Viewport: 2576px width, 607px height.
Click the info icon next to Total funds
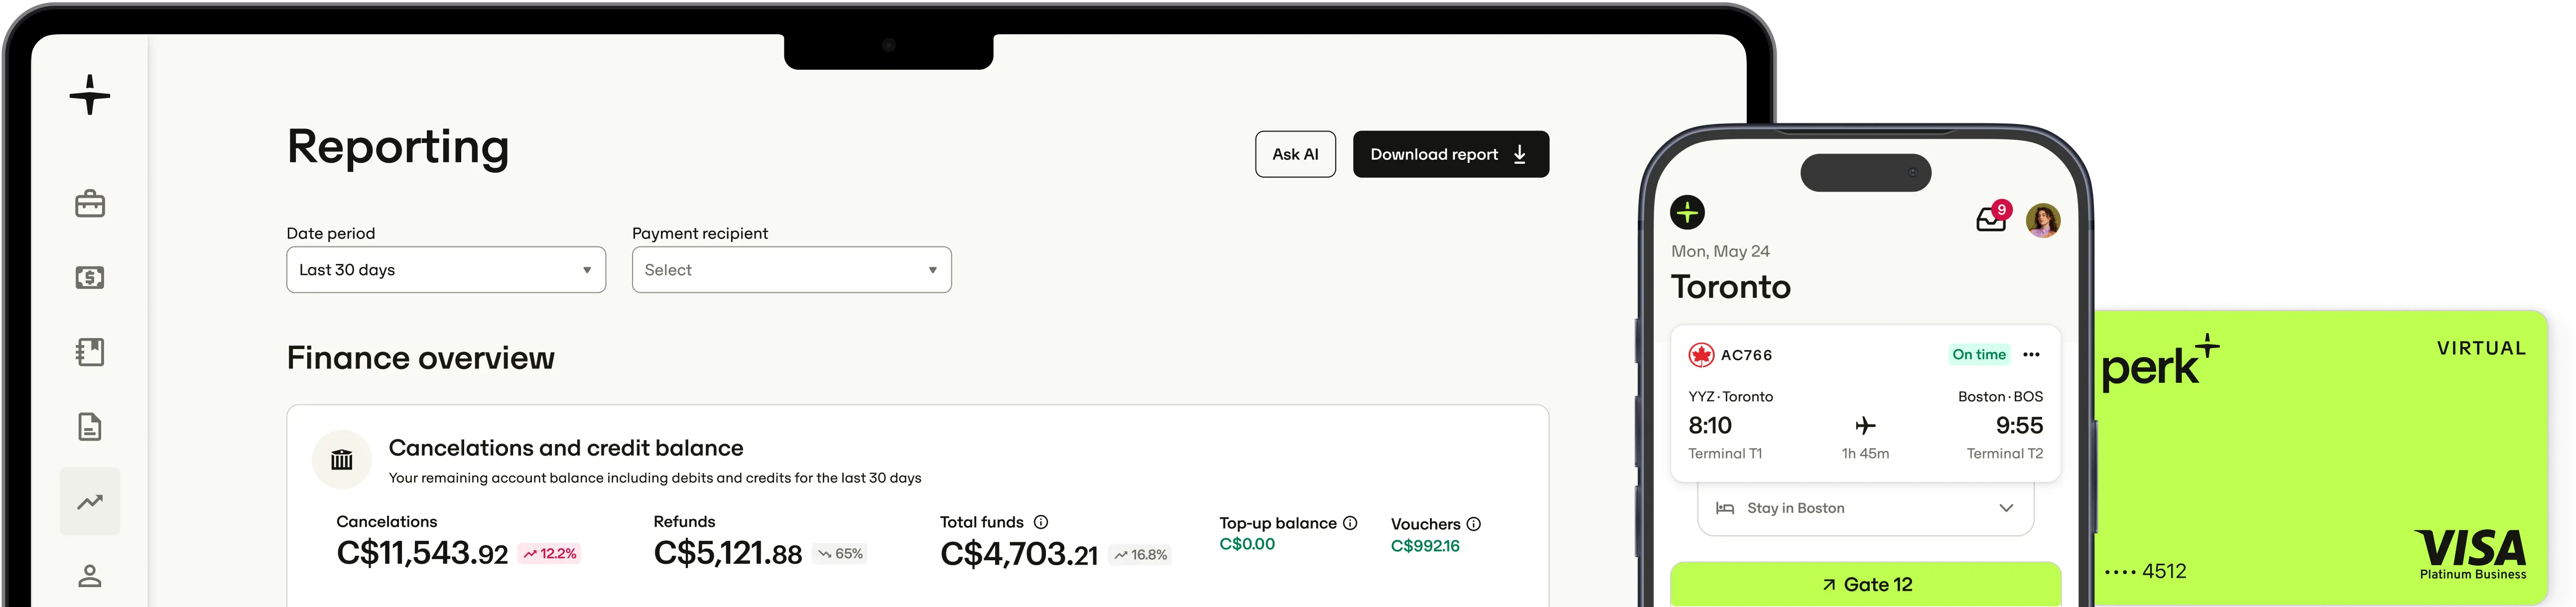point(1041,522)
